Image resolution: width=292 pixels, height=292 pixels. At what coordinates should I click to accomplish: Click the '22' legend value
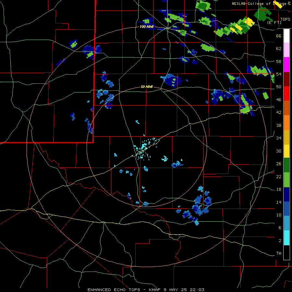[279, 176]
